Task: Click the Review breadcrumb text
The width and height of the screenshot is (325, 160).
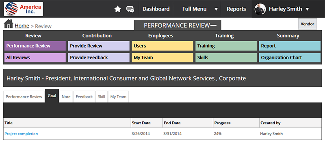Action: (43, 26)
